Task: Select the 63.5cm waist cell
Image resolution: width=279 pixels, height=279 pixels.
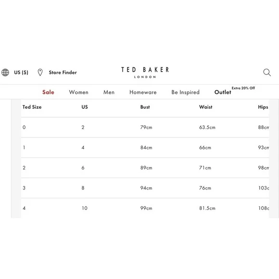Action: coord(207,127)
